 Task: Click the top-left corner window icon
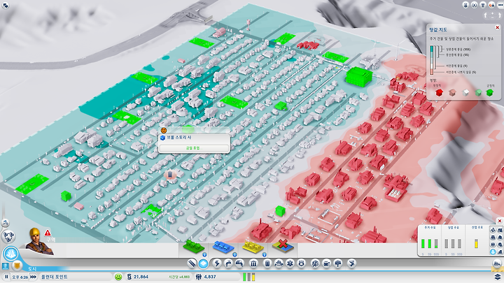6,5
